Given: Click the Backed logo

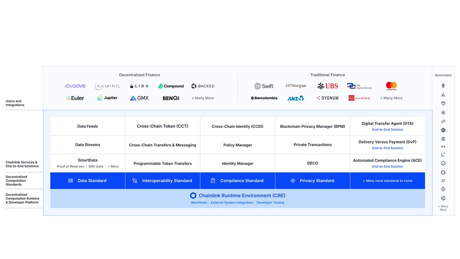Looking at the screenshot, I should pos(203,86).
